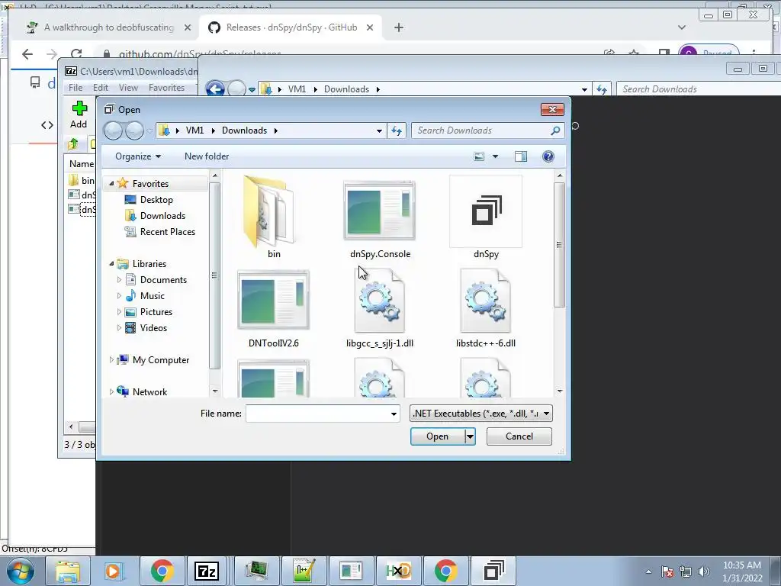Click the Add button in 7-Zip
Image resolution: width=781 pixels, height=586 pixels.
click(x=79, y=114)
